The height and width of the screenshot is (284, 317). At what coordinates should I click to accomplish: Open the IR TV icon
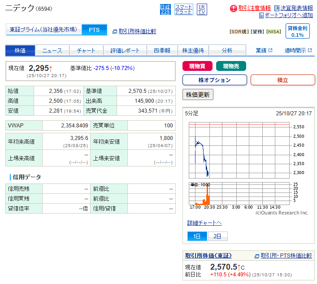(x=202, y=9)
